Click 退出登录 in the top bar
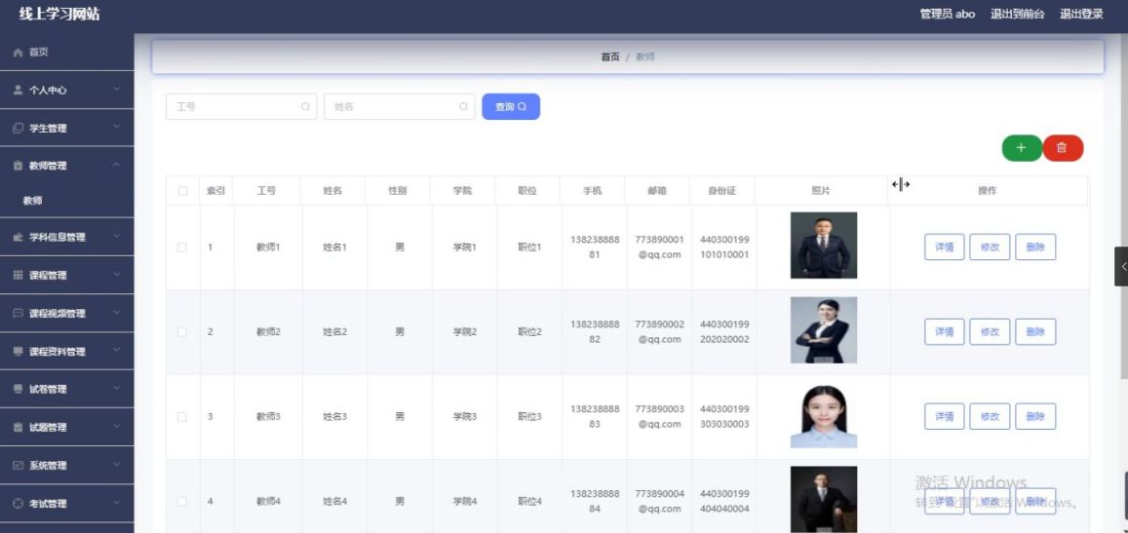The image size is (1128, 533). [1081, 15]
